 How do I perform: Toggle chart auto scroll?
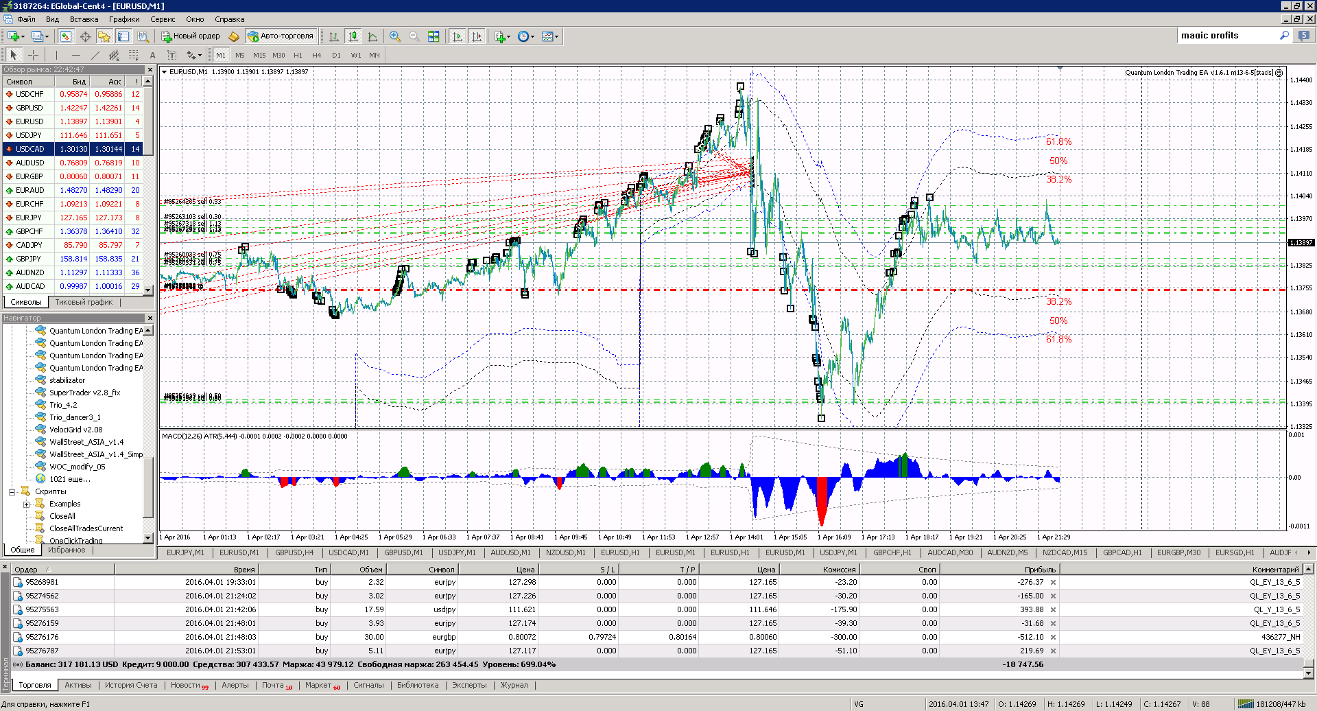click(x=458, y=36)
